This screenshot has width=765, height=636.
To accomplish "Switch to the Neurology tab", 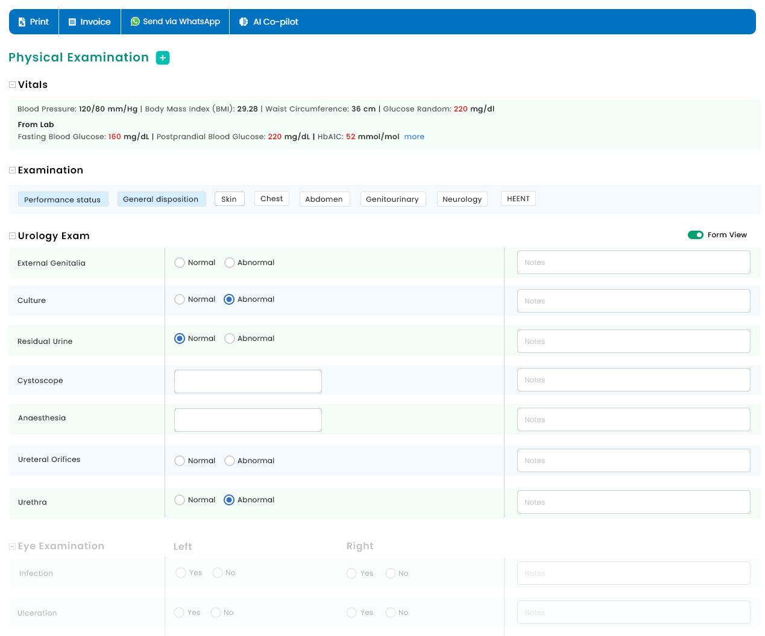I will [462, 199].
